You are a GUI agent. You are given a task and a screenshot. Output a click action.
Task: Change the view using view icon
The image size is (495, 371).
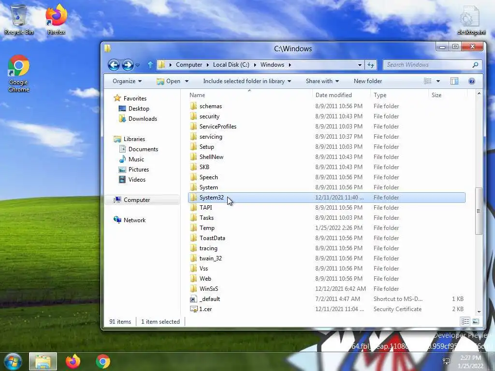(427, 81)
